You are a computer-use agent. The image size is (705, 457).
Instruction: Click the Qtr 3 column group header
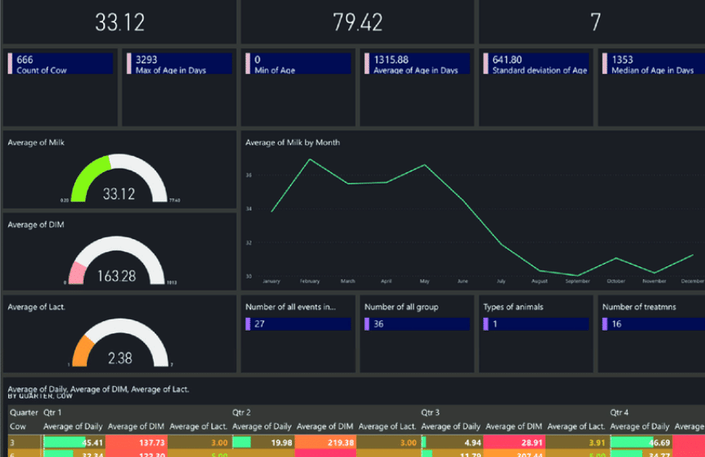430,413
